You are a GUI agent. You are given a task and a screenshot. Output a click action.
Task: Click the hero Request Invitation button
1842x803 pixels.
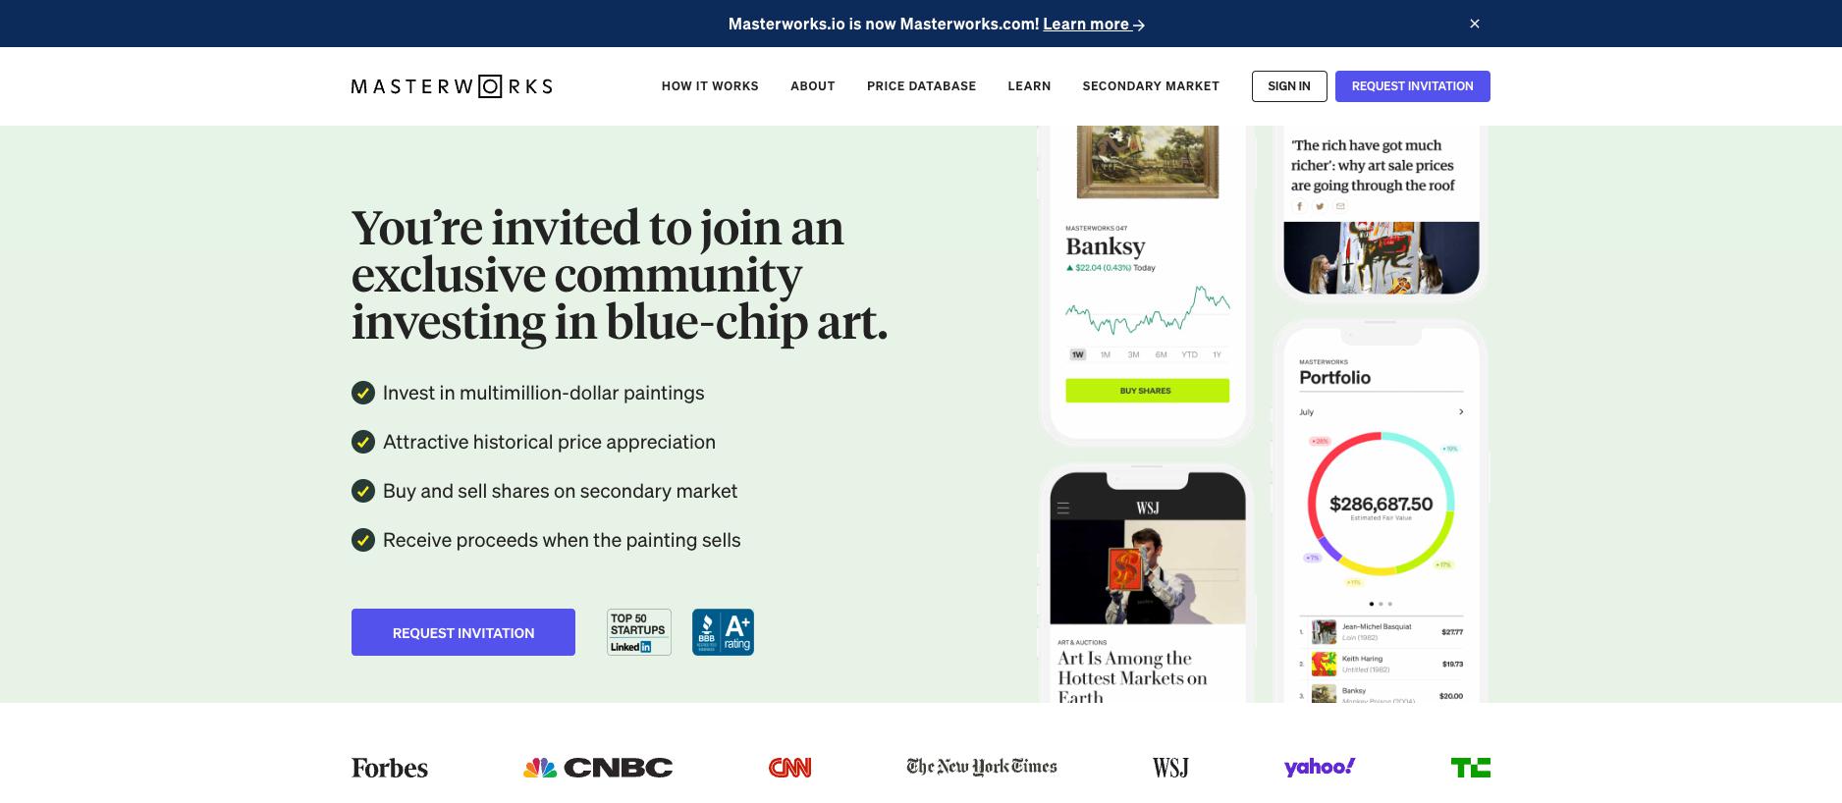[x=463, y=632]
